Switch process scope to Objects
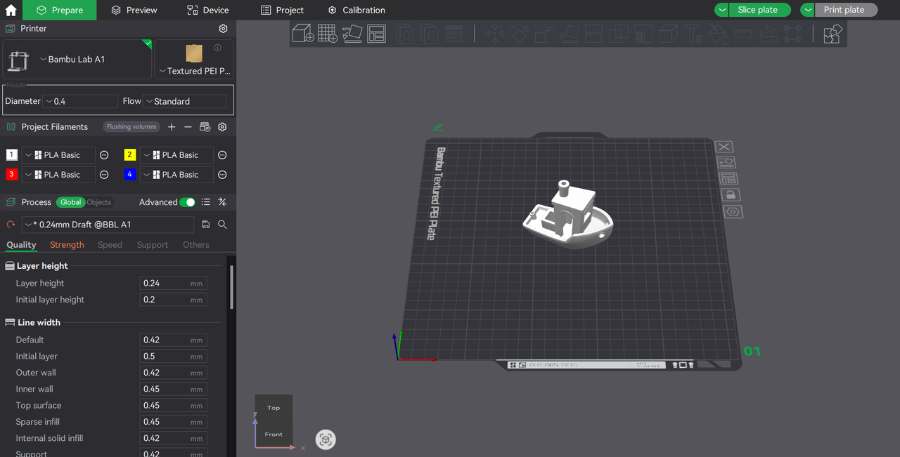The width and height of the screenshot is (900, 457). click(99, 202)
